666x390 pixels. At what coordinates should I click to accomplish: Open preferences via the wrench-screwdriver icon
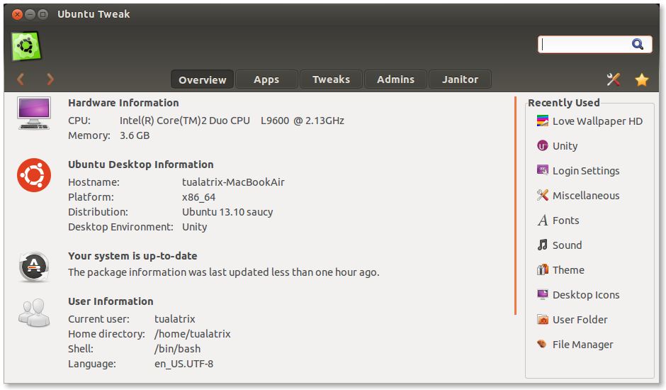click(614, 79)
